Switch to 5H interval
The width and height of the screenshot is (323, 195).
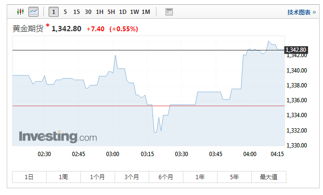pos(111,12)
